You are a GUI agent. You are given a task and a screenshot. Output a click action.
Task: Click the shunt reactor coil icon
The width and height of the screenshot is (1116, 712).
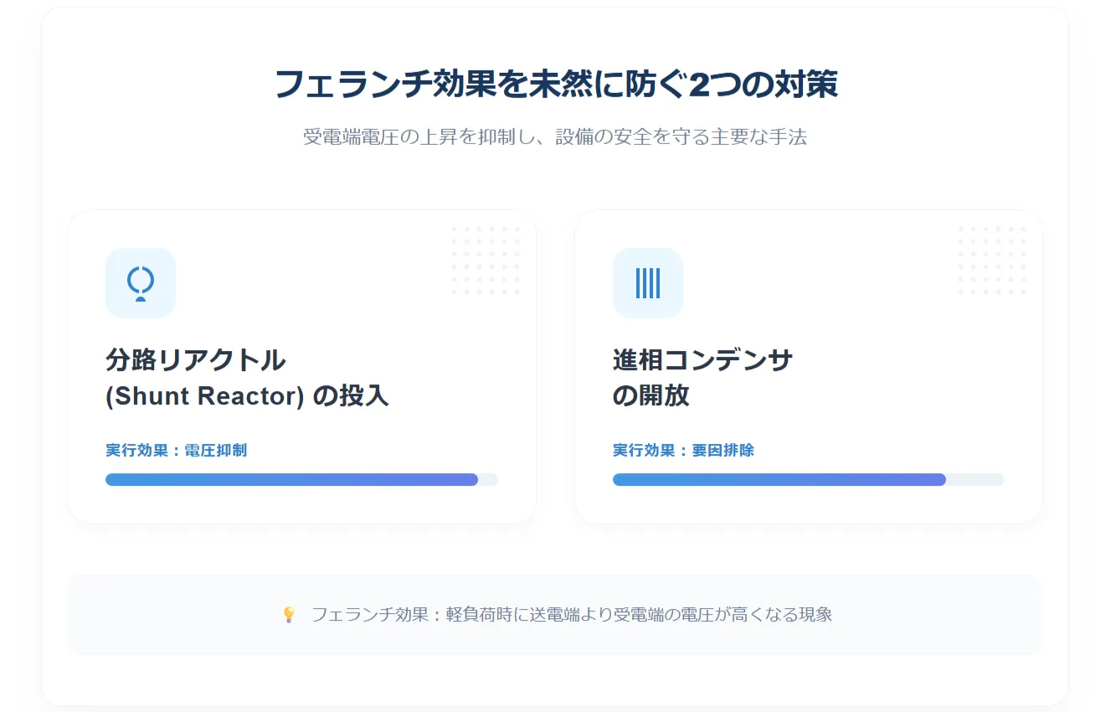pos(141,283)
